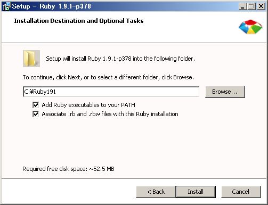The width and height of the screenshot is (268, 205).
Task: Click the 'To continue, click Next' instruction text
Action: tap(108, 77)
